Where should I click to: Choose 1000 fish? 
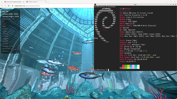pyautogui.click(x=5, y=29)
